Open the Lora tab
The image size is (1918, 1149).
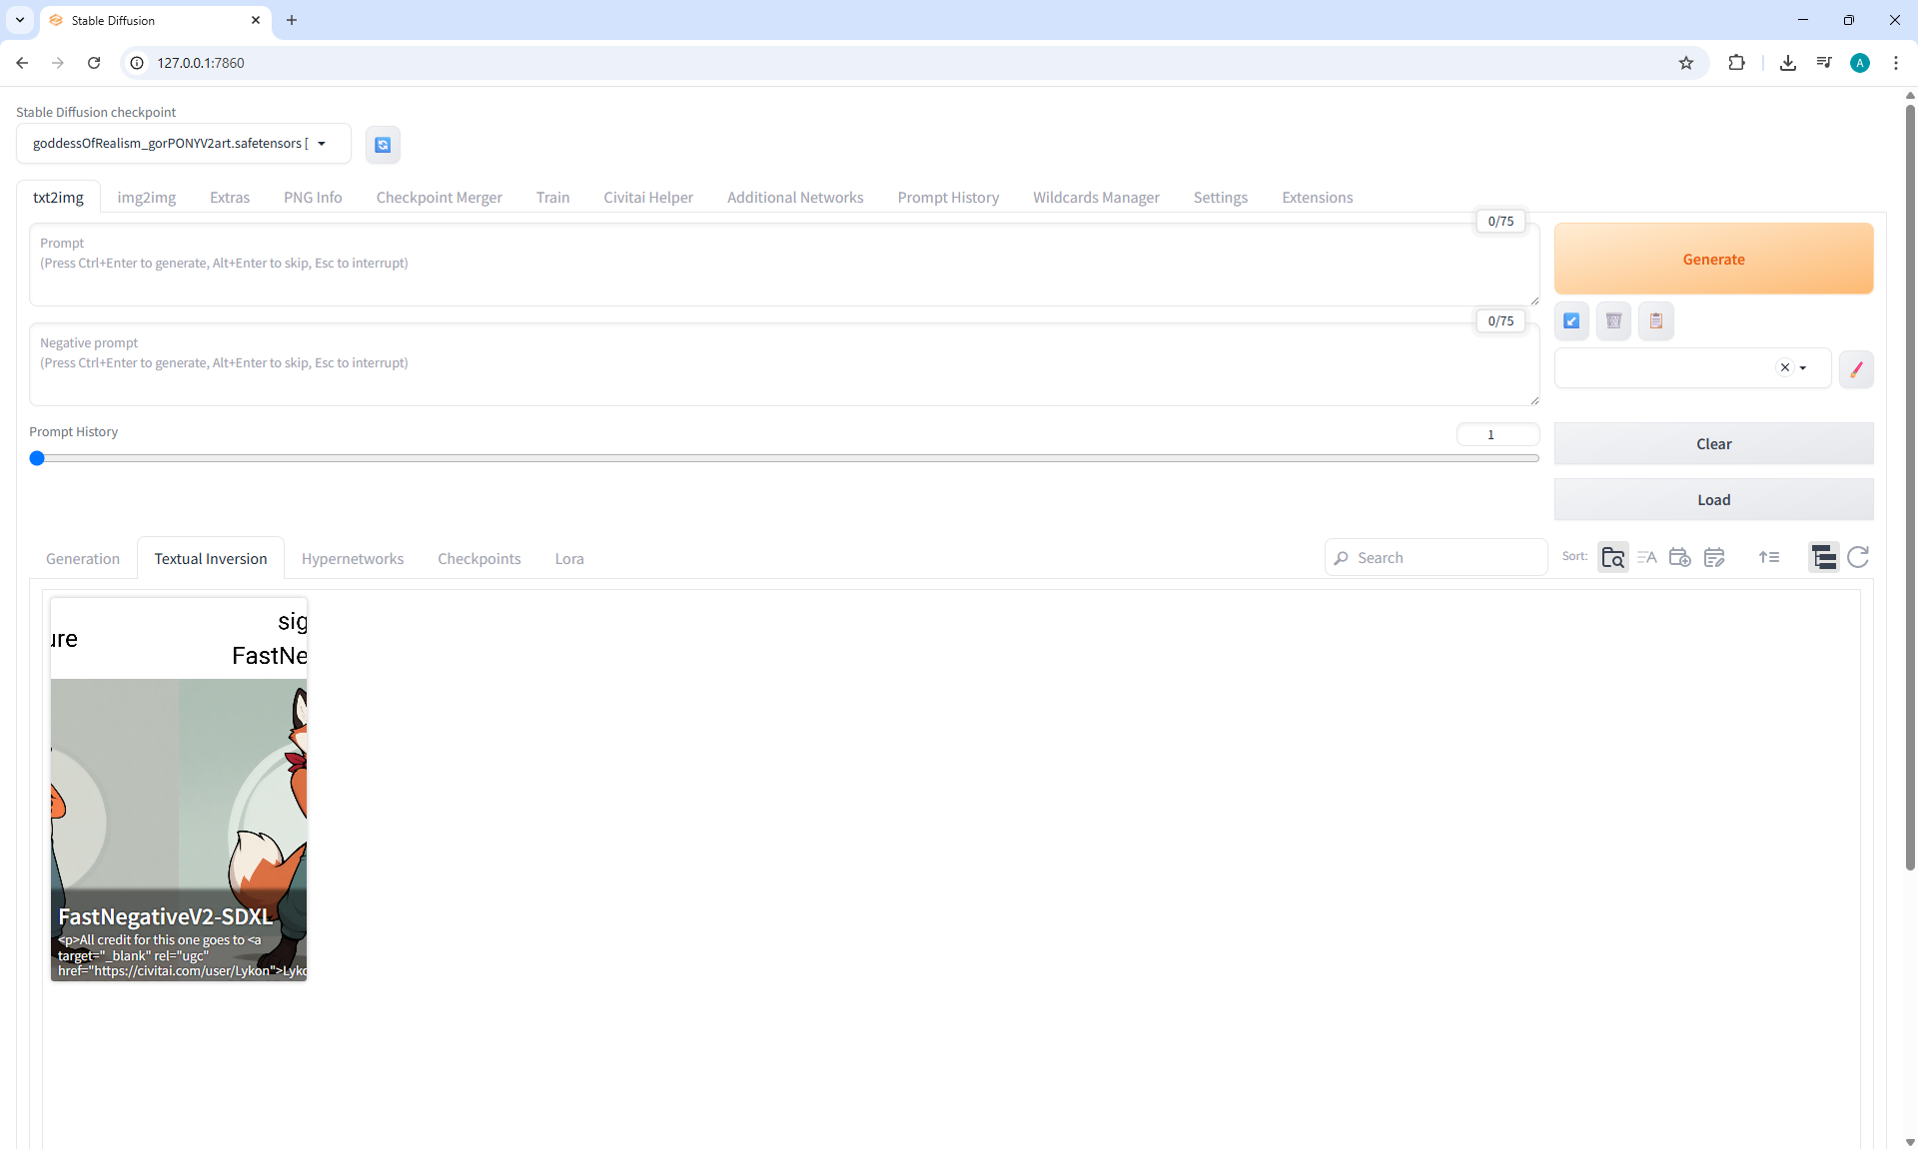tap(569, 559)
